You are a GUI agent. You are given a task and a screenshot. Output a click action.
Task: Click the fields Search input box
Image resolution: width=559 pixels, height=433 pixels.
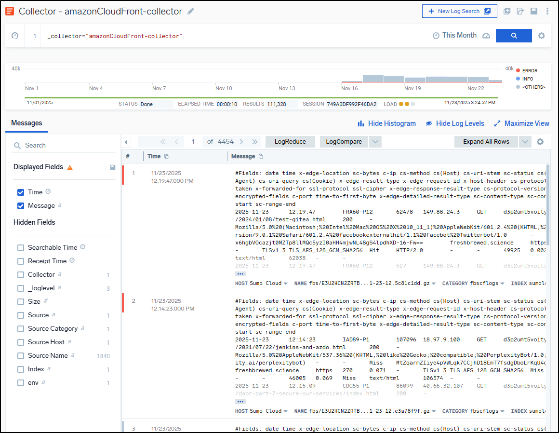coord(67,145)
